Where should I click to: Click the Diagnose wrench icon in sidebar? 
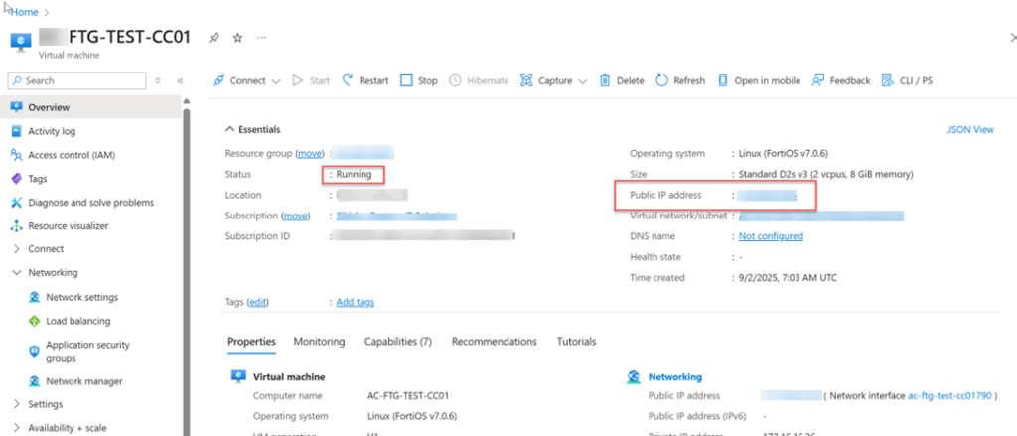16,203
